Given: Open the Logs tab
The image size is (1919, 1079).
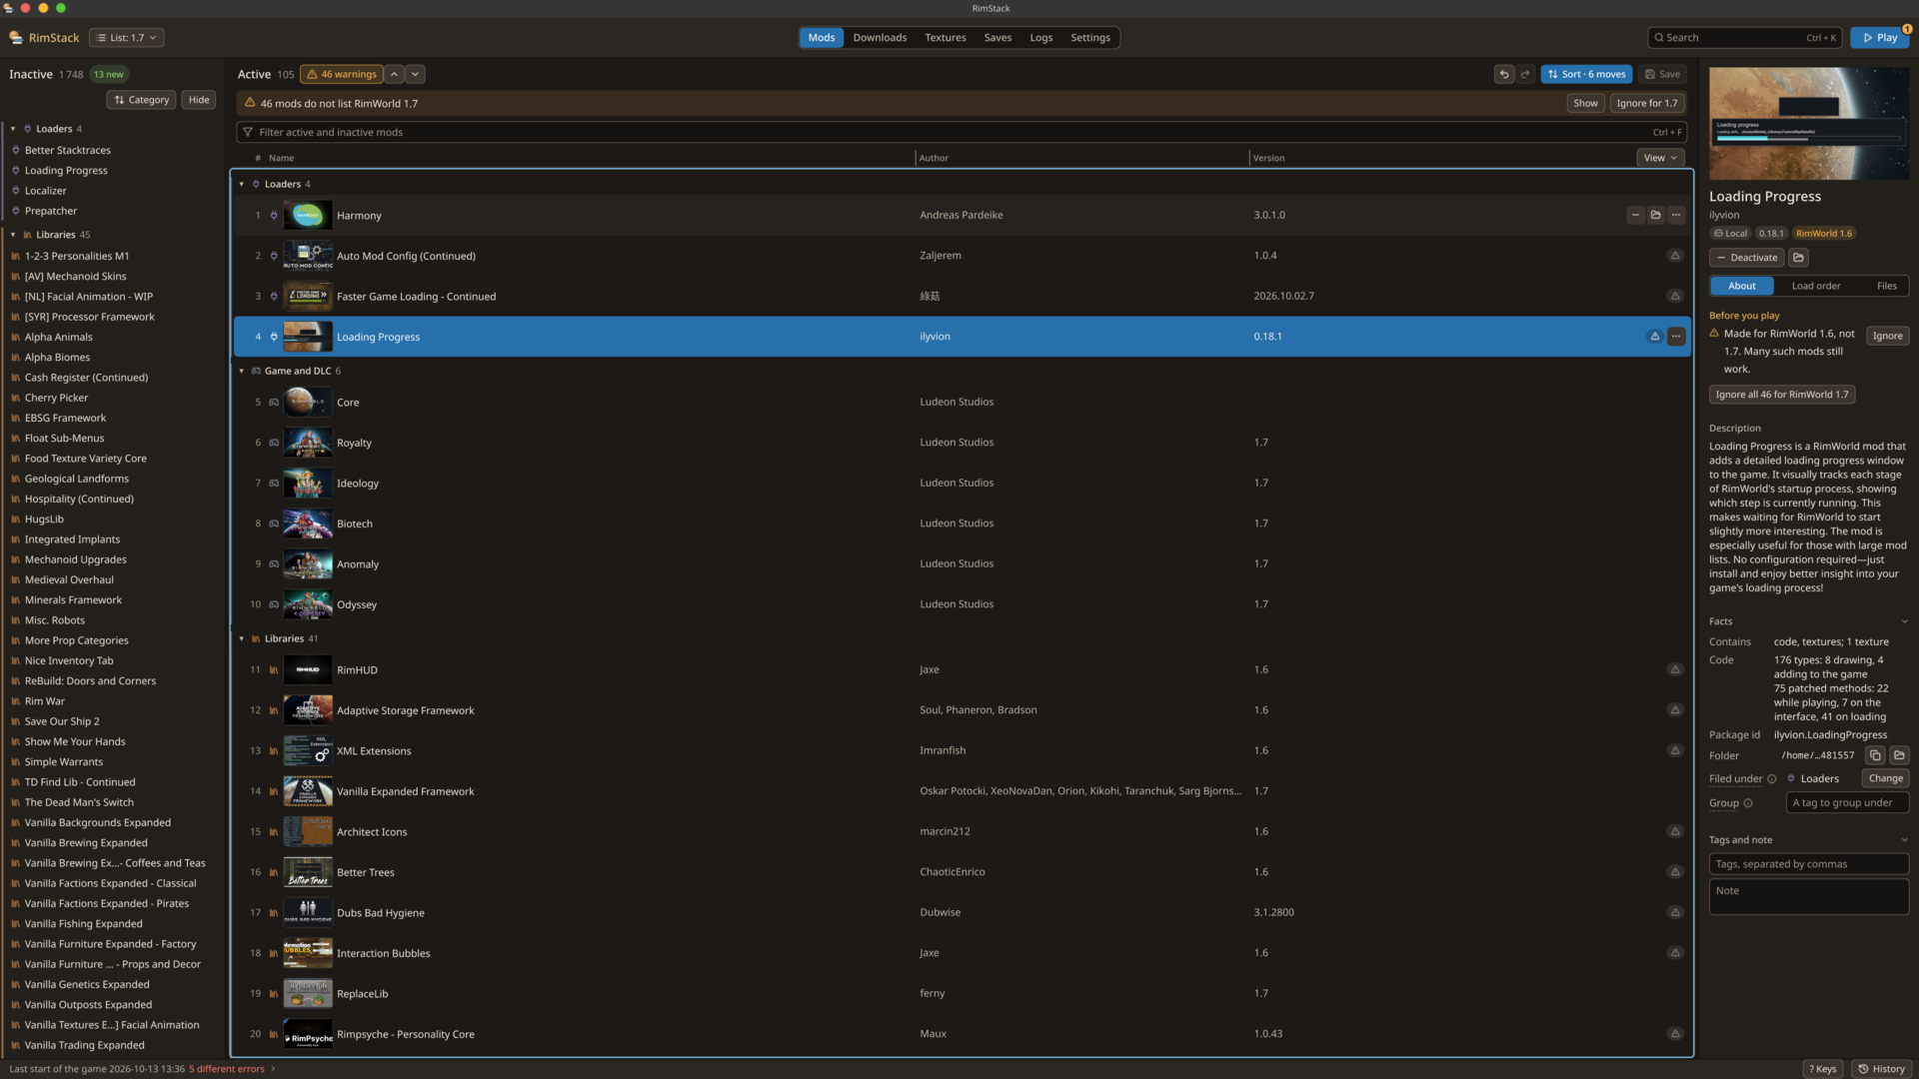Looking at the screenshot, I should point(1041,38).
